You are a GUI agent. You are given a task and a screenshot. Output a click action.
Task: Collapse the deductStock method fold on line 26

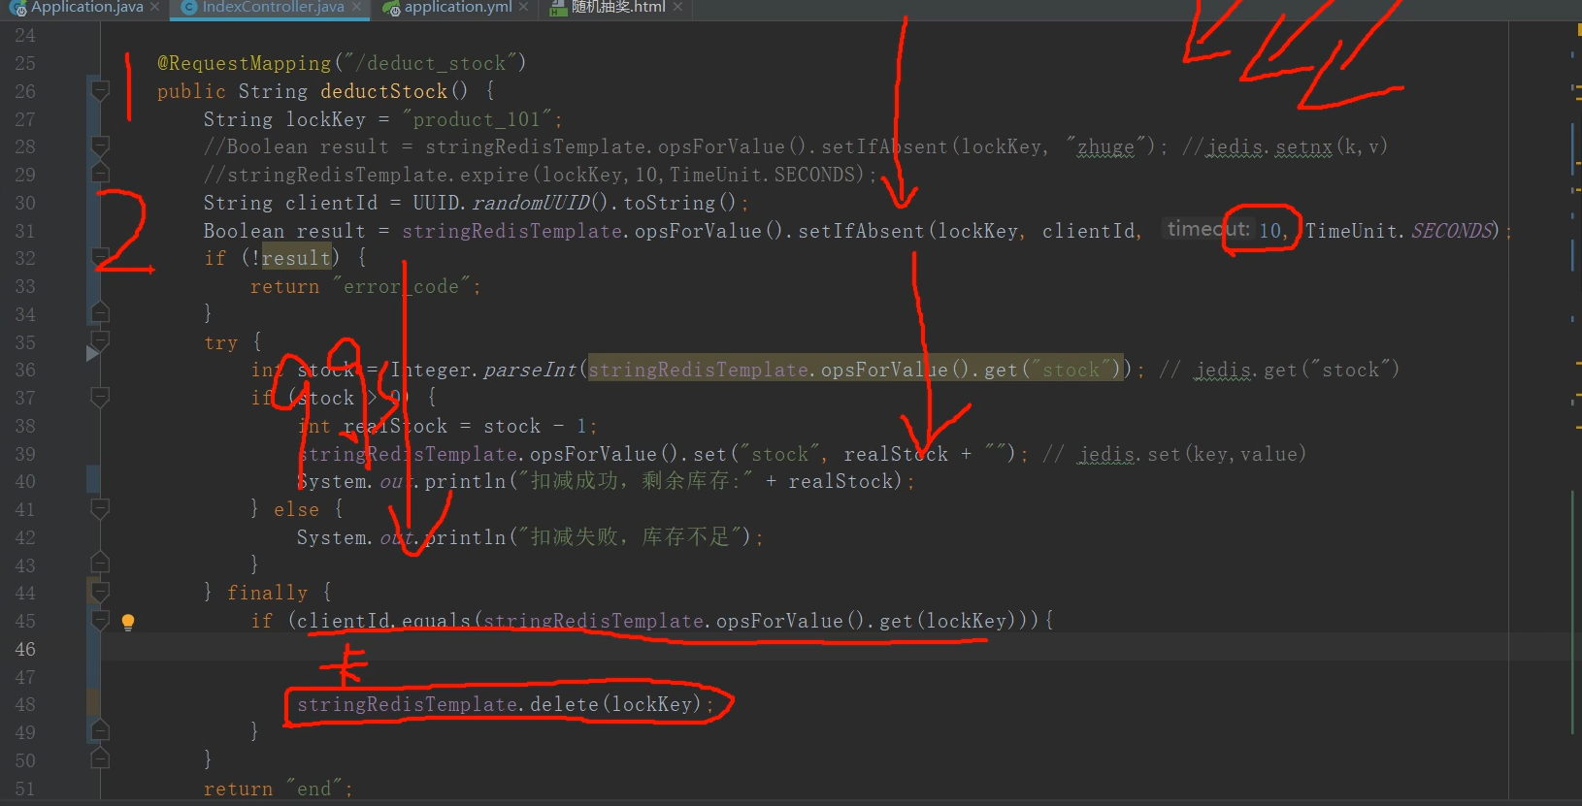pyautogui.click(x=100, y=90)
